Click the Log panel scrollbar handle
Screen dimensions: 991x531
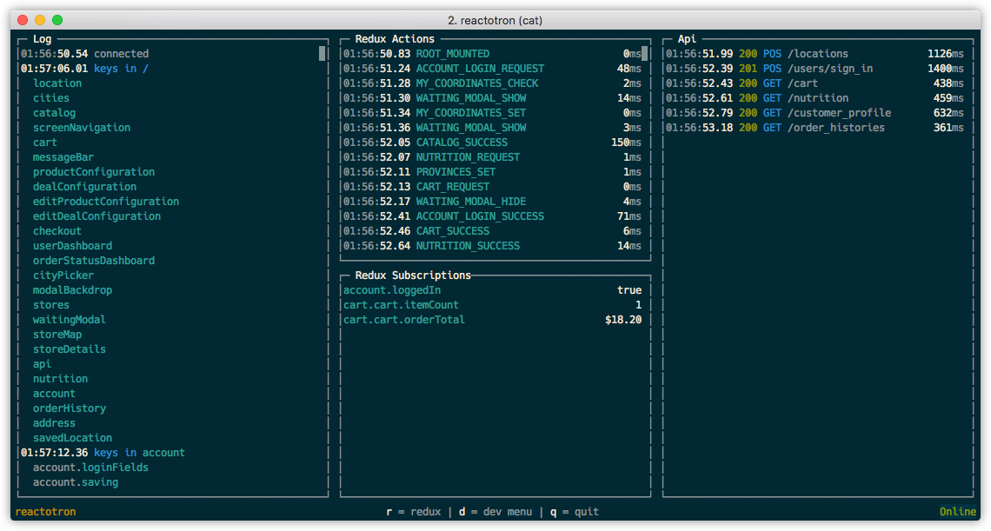(x=323, y=54)
